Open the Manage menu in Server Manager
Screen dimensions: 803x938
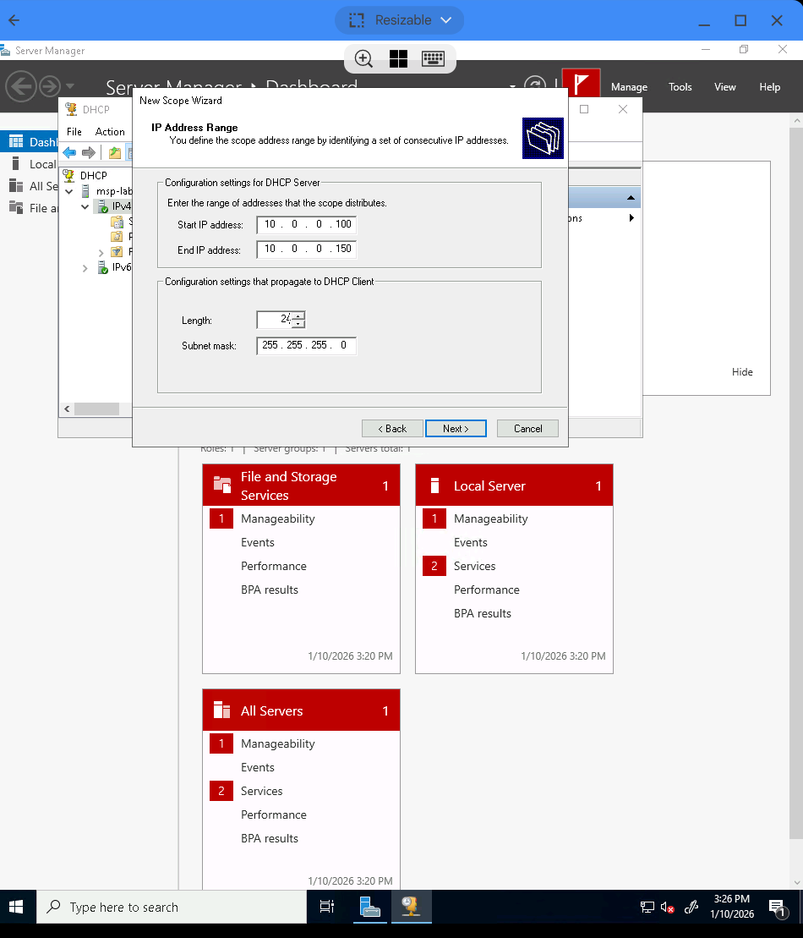(x=629, y=86)
